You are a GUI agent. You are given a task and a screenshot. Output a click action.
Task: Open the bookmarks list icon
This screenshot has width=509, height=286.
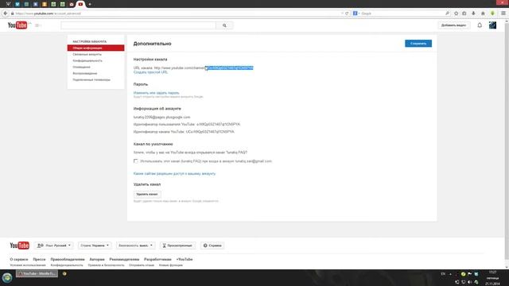click(464, 14)
